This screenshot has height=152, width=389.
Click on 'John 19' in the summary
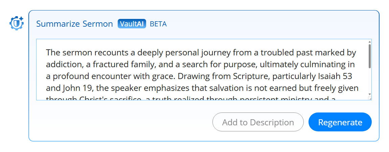coord(74,88)
